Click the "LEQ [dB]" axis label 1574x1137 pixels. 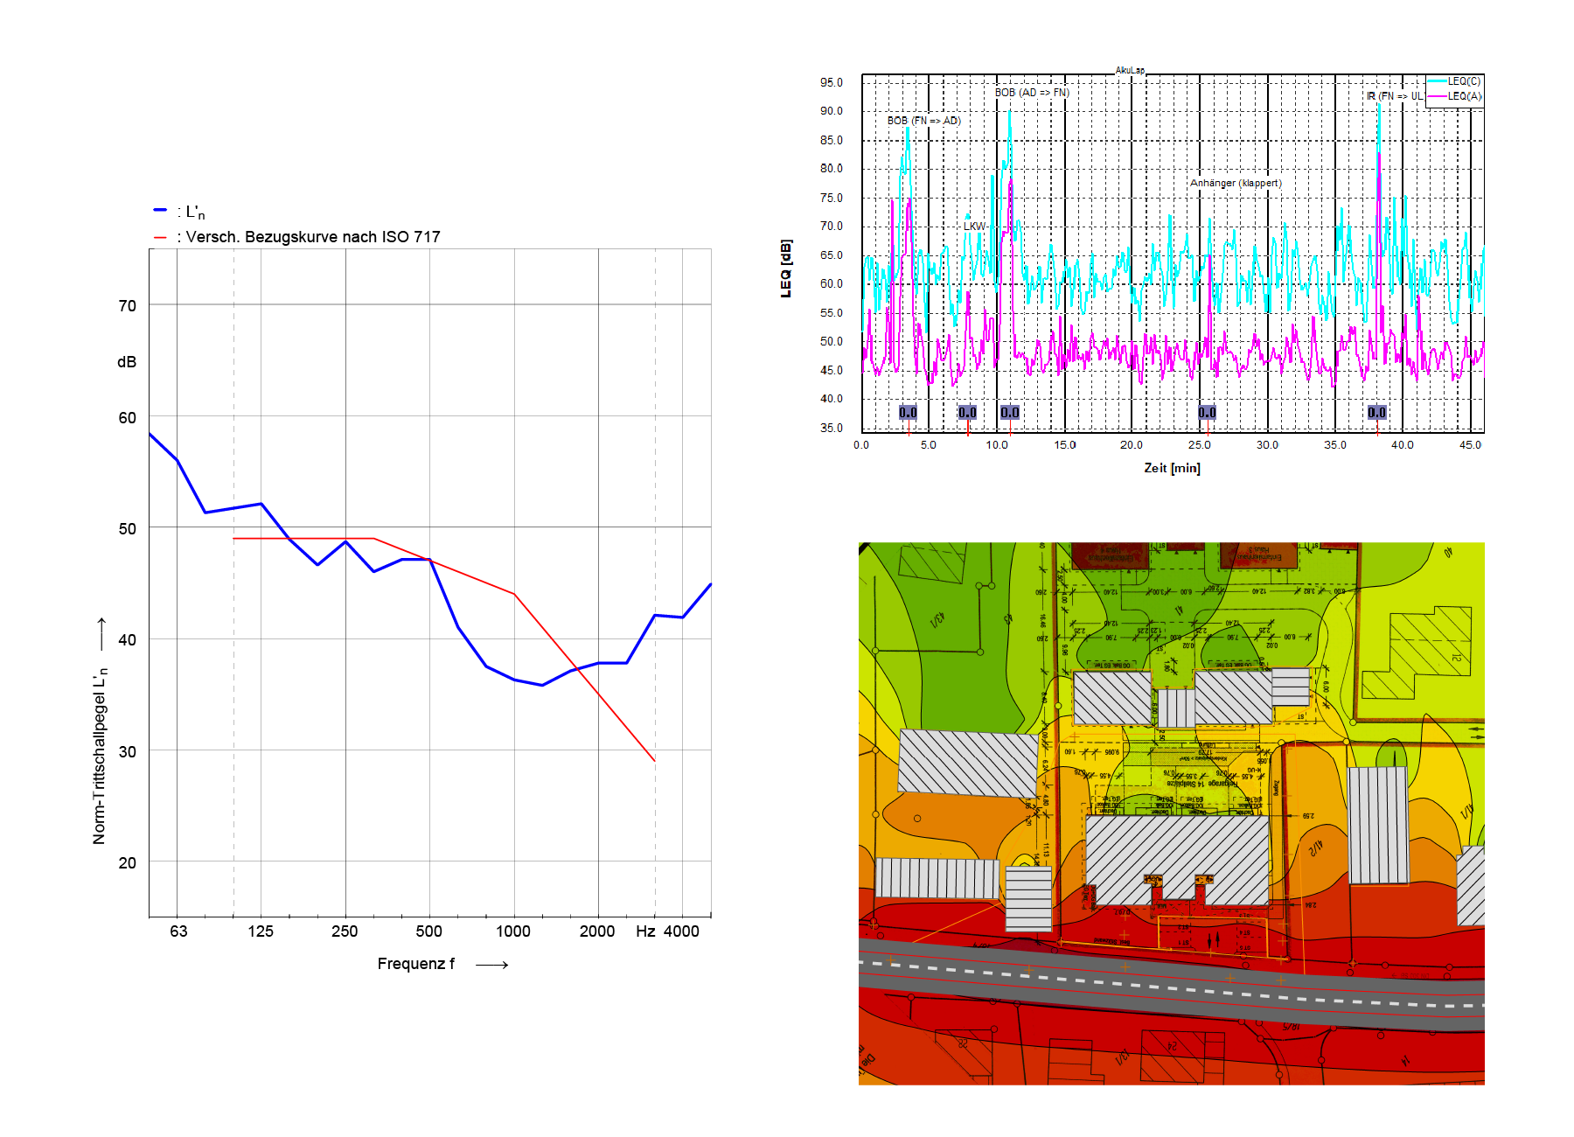click(785, 269)
